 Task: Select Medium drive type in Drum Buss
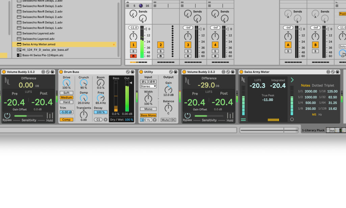(x=67, y=98)
